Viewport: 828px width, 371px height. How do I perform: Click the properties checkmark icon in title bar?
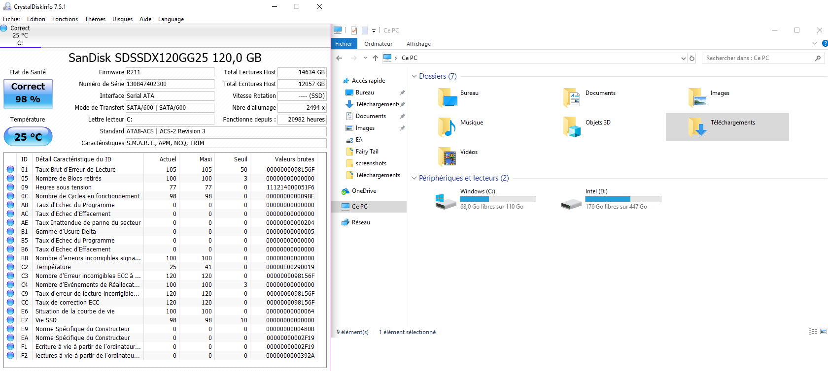point(354,31)
